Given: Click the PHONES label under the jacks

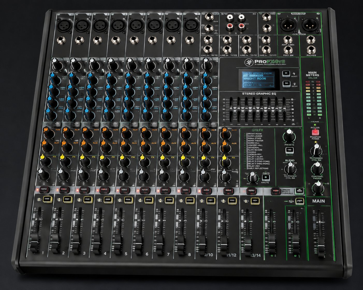Looking at the screenshot, I should [x=311, y=55].
